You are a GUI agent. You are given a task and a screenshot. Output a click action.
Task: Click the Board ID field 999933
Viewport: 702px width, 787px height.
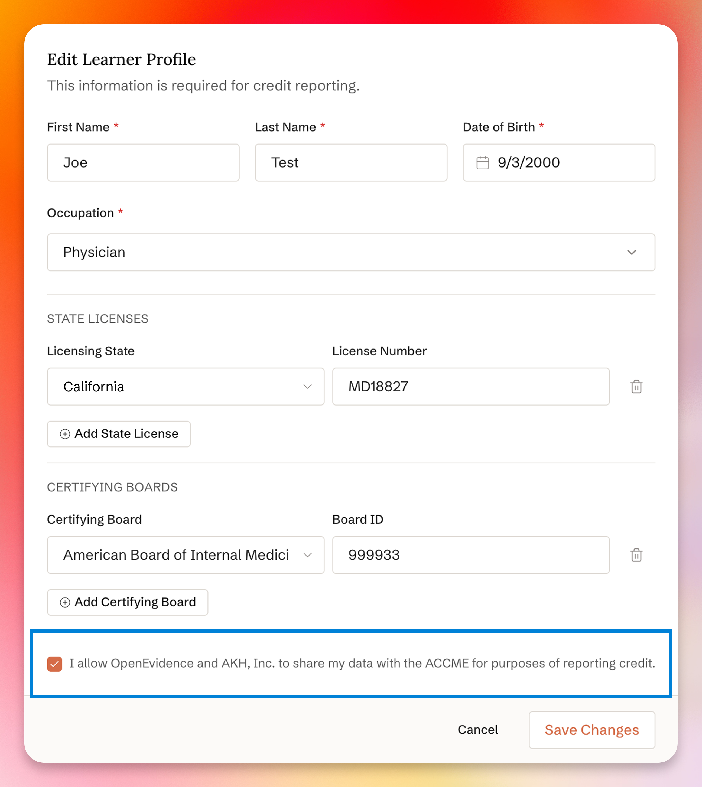471,555
